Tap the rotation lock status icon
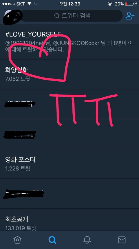The width and height of the screenshot is (139, 249). (110, 4)
